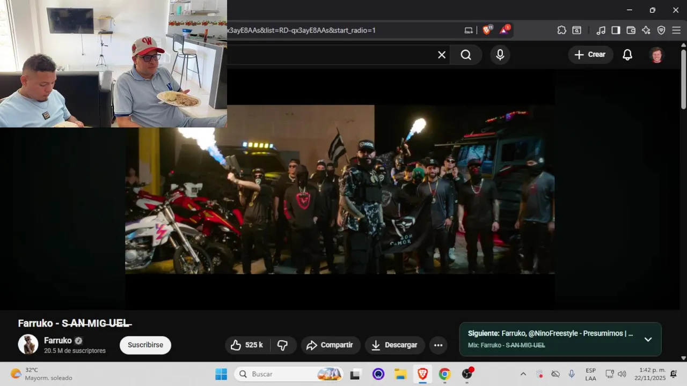Open File Explorer on taskbar
Viewport: 687px width, 386px height.
click(400, 374)
